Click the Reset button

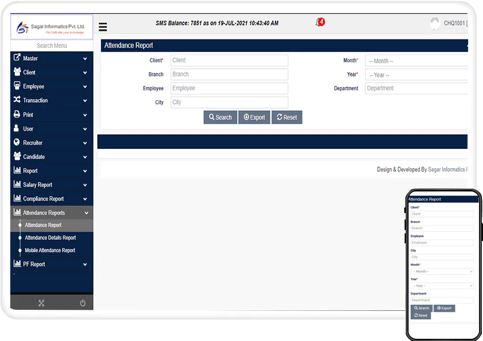coord(287,118)
